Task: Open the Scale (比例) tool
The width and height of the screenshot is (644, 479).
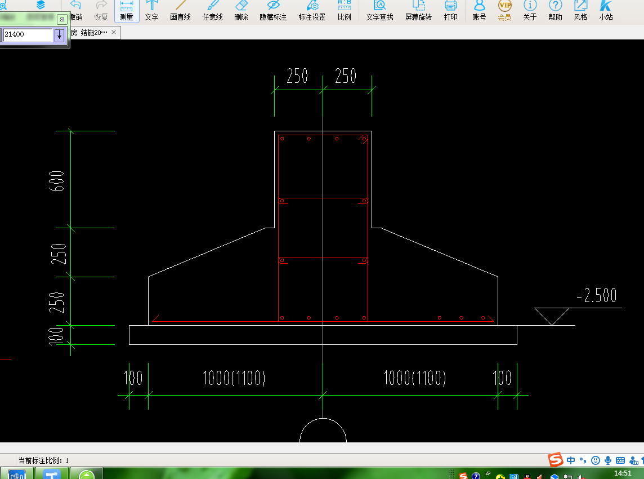Action: [x=344, y=11]
